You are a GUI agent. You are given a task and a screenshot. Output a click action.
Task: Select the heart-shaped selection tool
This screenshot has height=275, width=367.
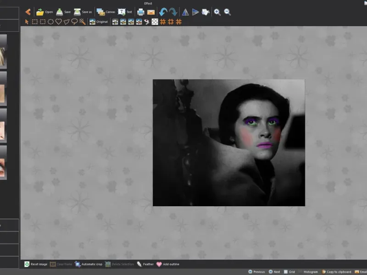point(58,22)
